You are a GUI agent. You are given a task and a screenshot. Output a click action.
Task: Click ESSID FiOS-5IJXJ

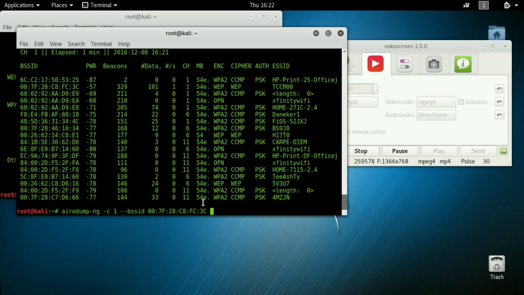(289, 122)
